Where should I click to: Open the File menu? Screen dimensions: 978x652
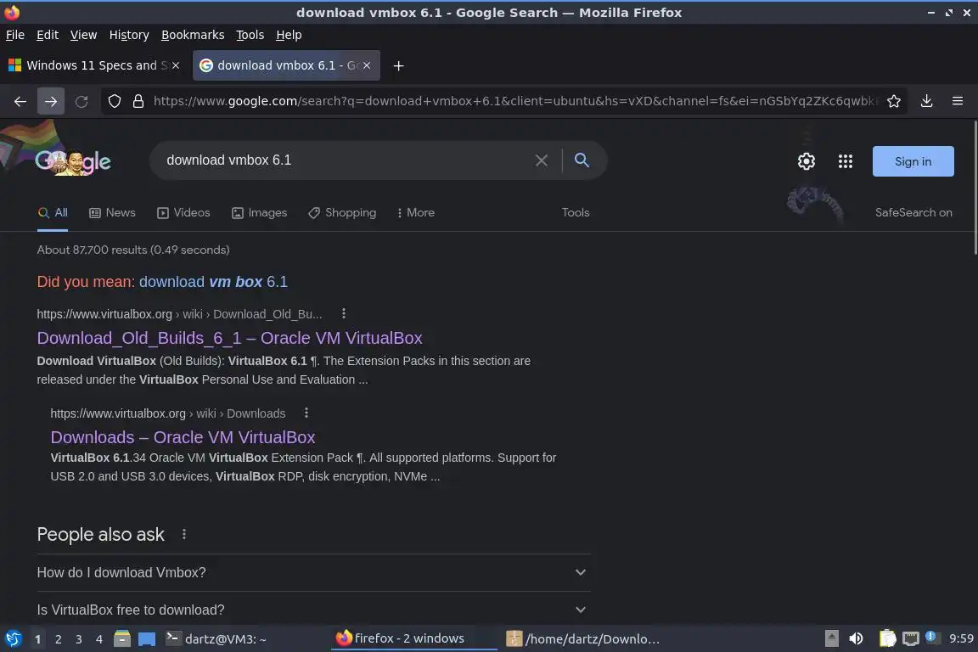15,35
